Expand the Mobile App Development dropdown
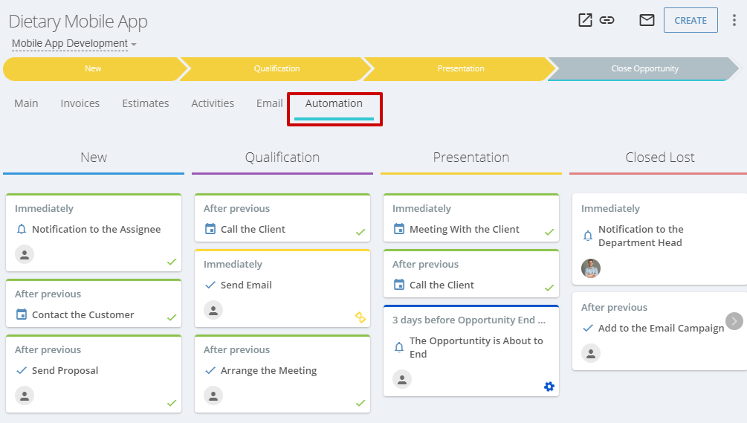The height and width of the screenshot is (423, 747). click(x=74, y=43)
